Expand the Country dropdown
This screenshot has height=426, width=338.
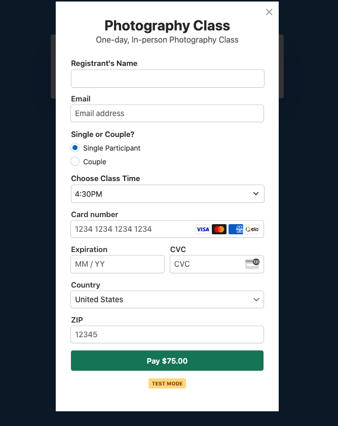point(167,299)
